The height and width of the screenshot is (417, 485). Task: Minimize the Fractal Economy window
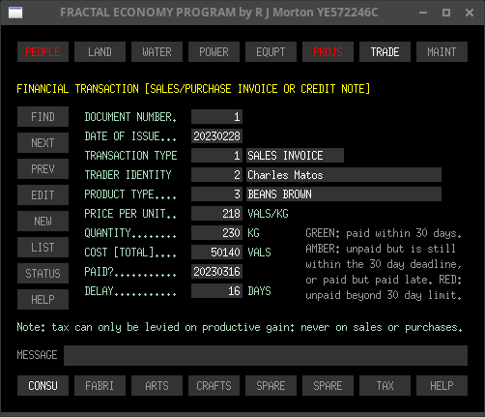(x=423, y=13)
